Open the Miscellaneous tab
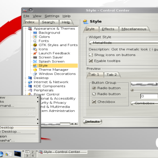Viewport: 158px width, 158px height. pos(134,29)
